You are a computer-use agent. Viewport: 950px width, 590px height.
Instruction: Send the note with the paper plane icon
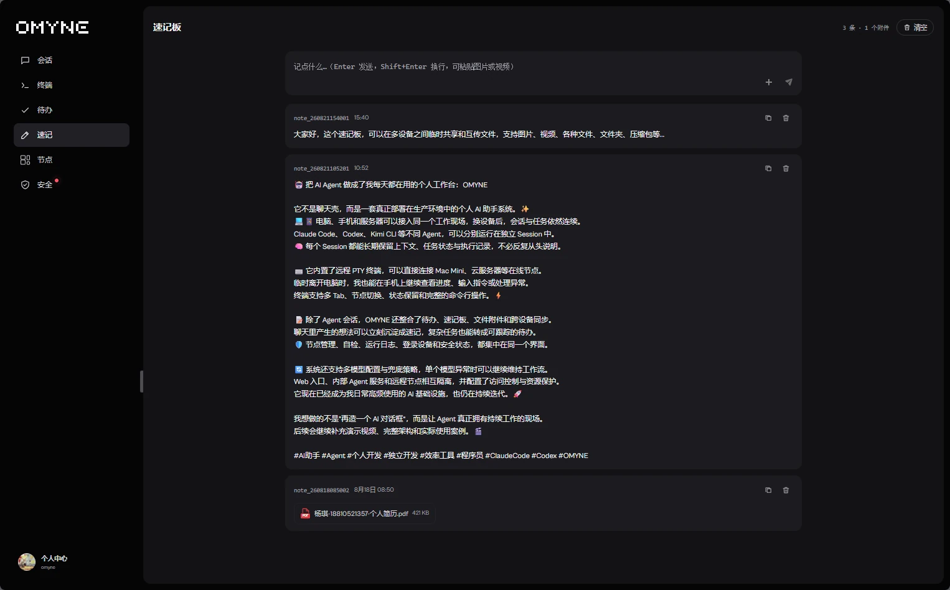789,82
